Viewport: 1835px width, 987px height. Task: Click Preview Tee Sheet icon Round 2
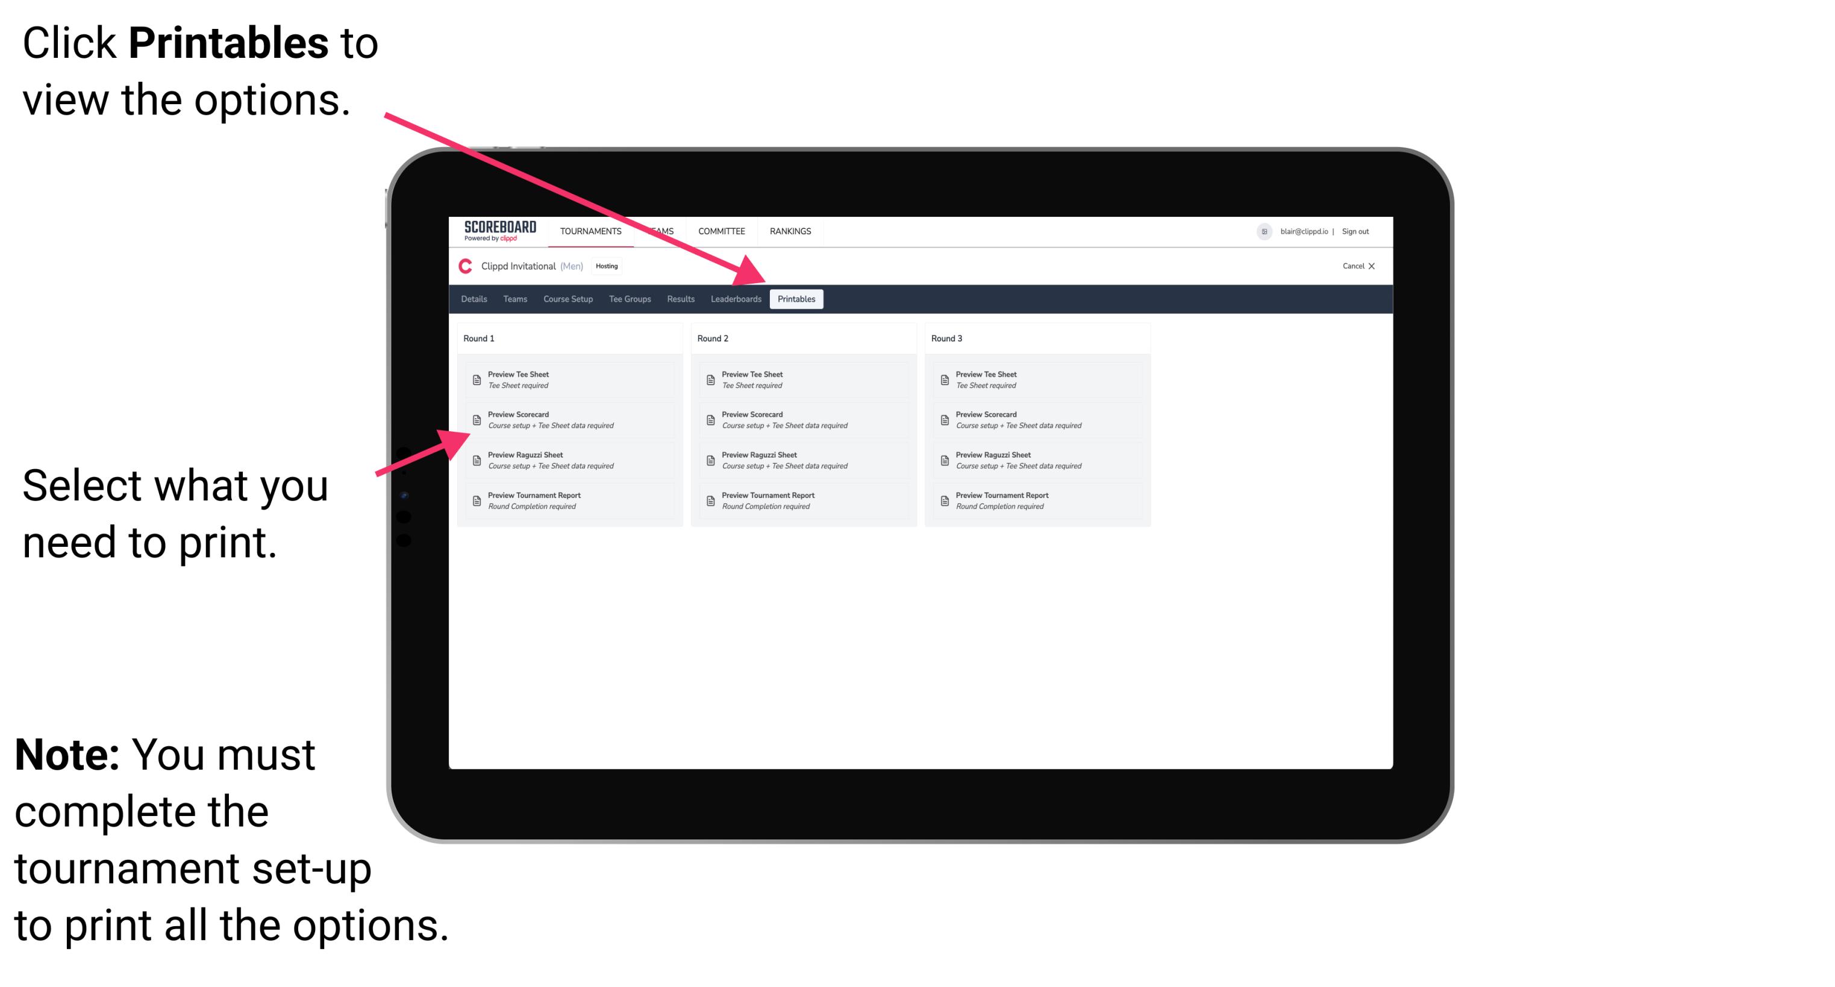coord(710,379)
